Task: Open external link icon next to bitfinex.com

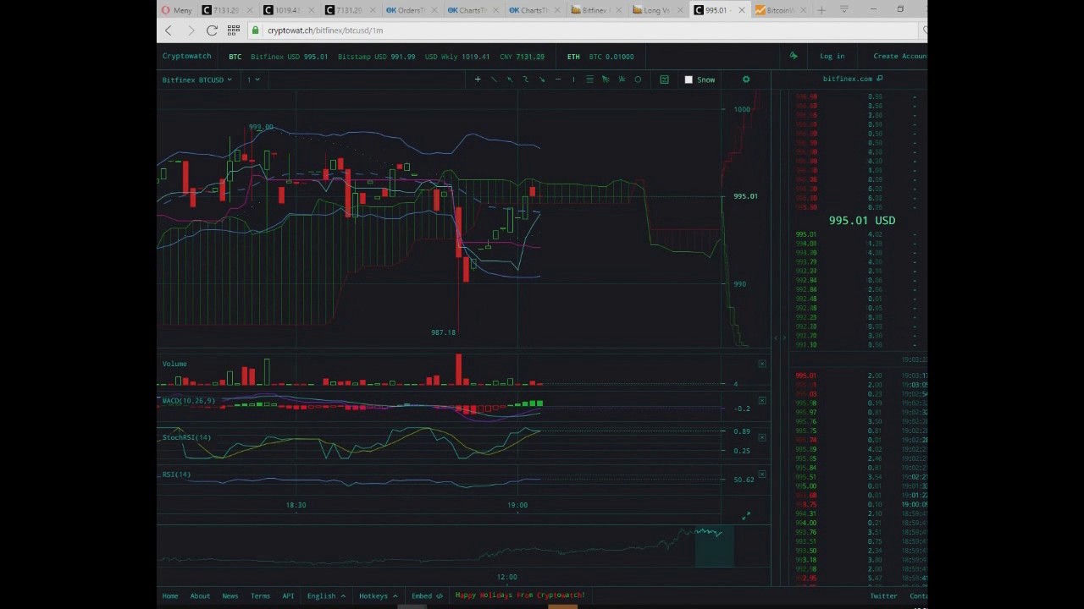Action: 879,79
